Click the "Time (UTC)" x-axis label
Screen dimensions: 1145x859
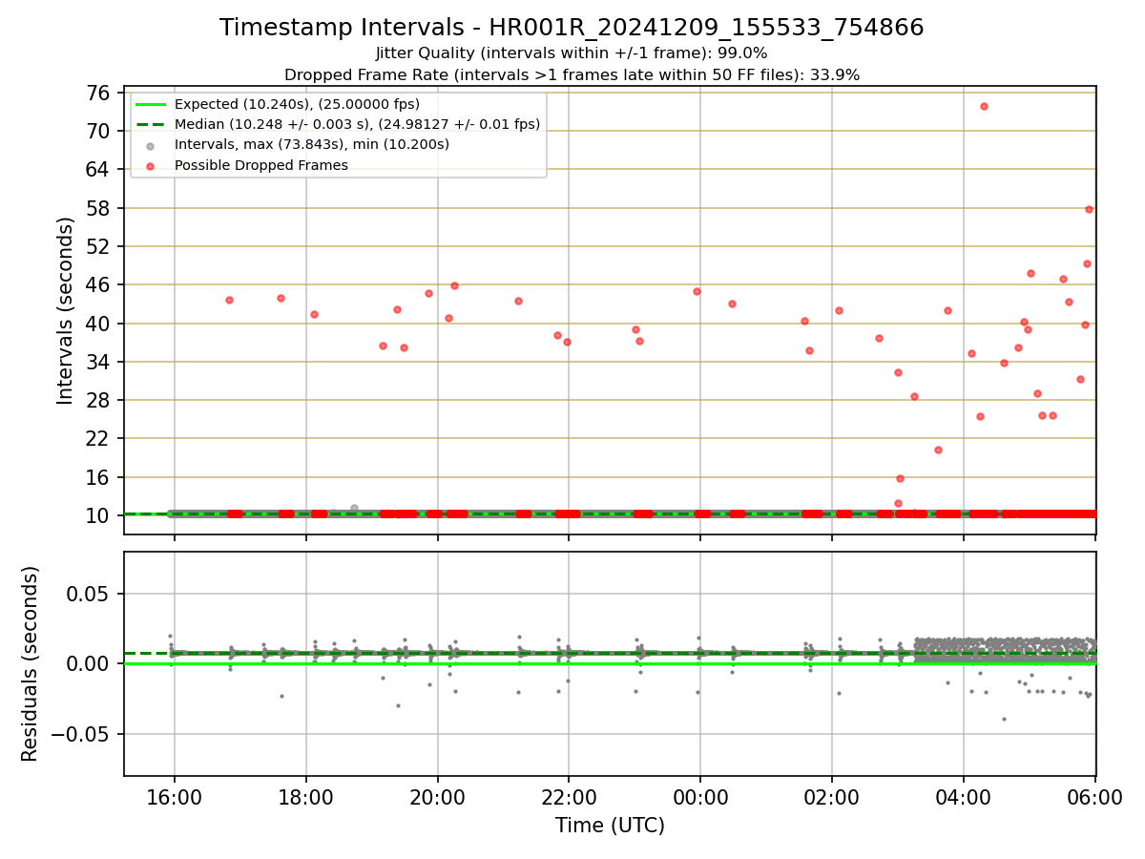[x=610, y=826]
